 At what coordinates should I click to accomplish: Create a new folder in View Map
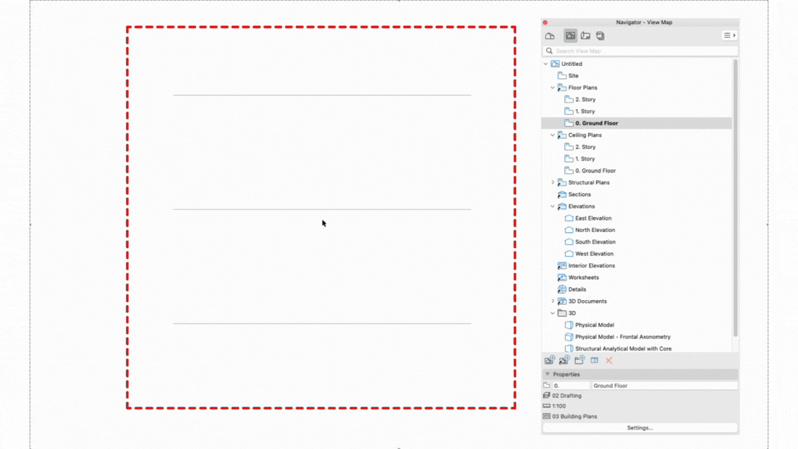(x=579, y=360)
